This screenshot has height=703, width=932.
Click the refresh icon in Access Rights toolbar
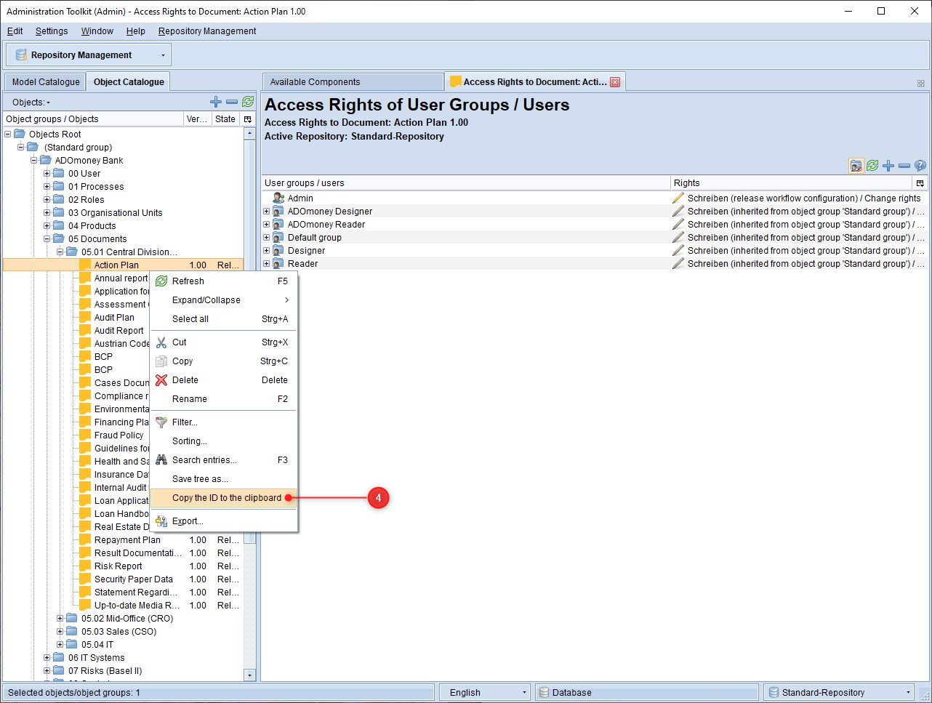pyautogui.click(x=872, y=166)
